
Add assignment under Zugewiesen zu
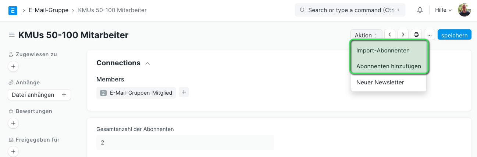13,66
